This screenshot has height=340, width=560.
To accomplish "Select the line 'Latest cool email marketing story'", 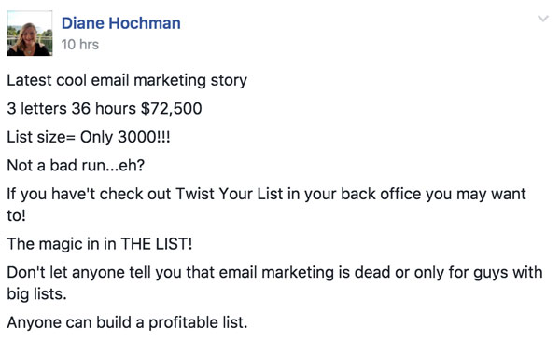I will point(127,80).
